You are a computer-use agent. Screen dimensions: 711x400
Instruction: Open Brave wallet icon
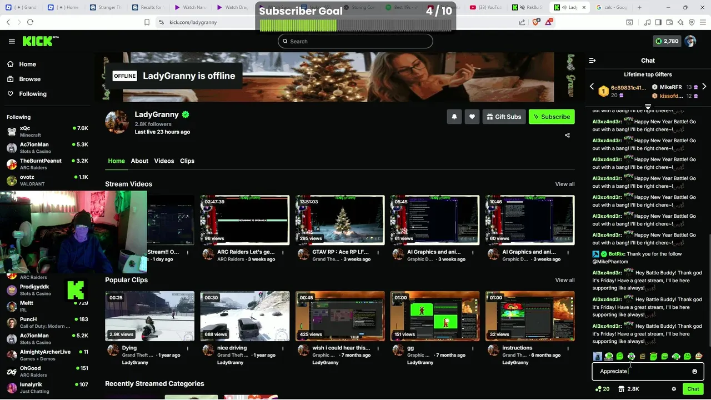click(669, 22)
